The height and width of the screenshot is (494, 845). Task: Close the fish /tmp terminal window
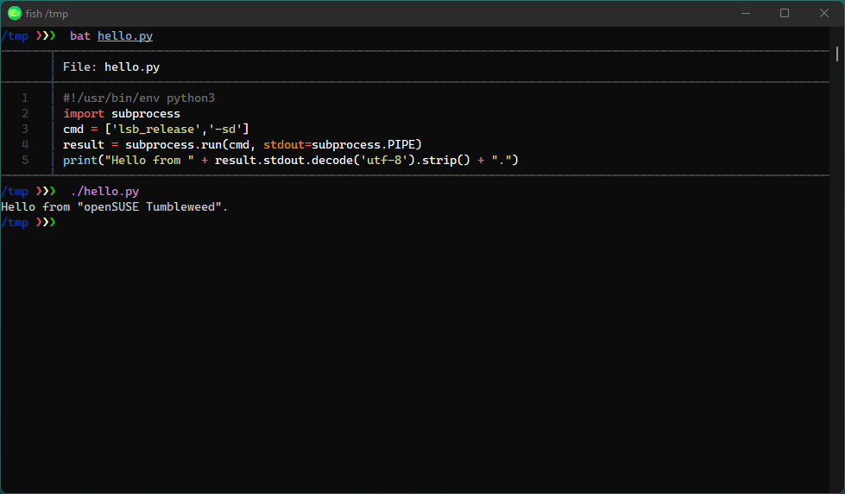[823, 13]
